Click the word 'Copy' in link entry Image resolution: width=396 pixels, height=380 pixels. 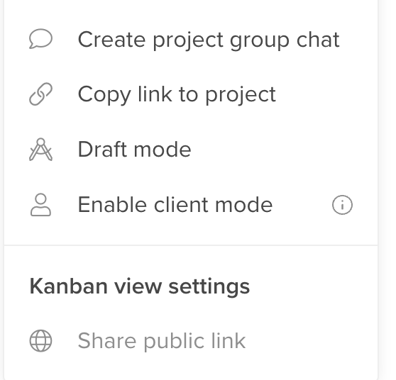pyautogui.click(x=104, y=95)
